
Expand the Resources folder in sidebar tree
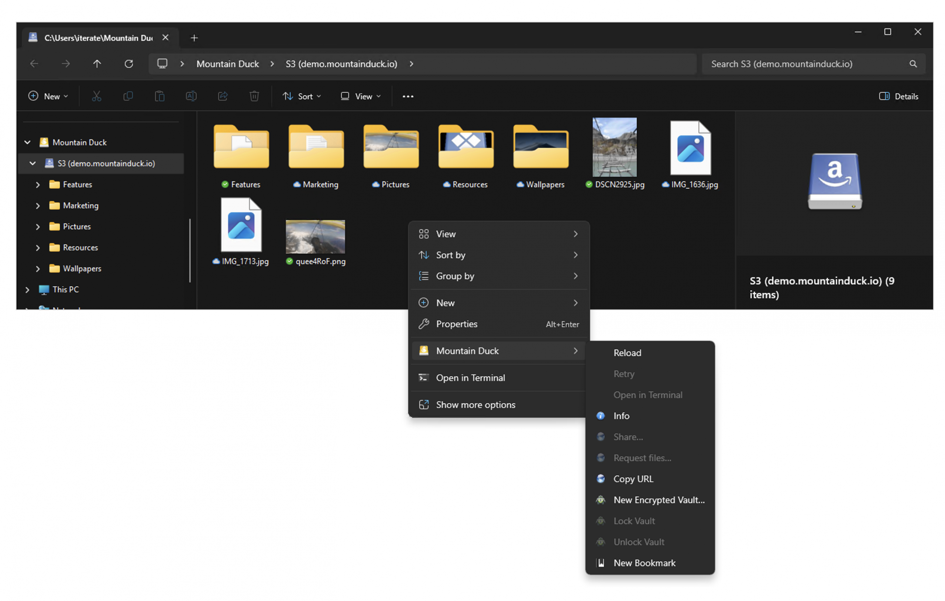(38, 248)
